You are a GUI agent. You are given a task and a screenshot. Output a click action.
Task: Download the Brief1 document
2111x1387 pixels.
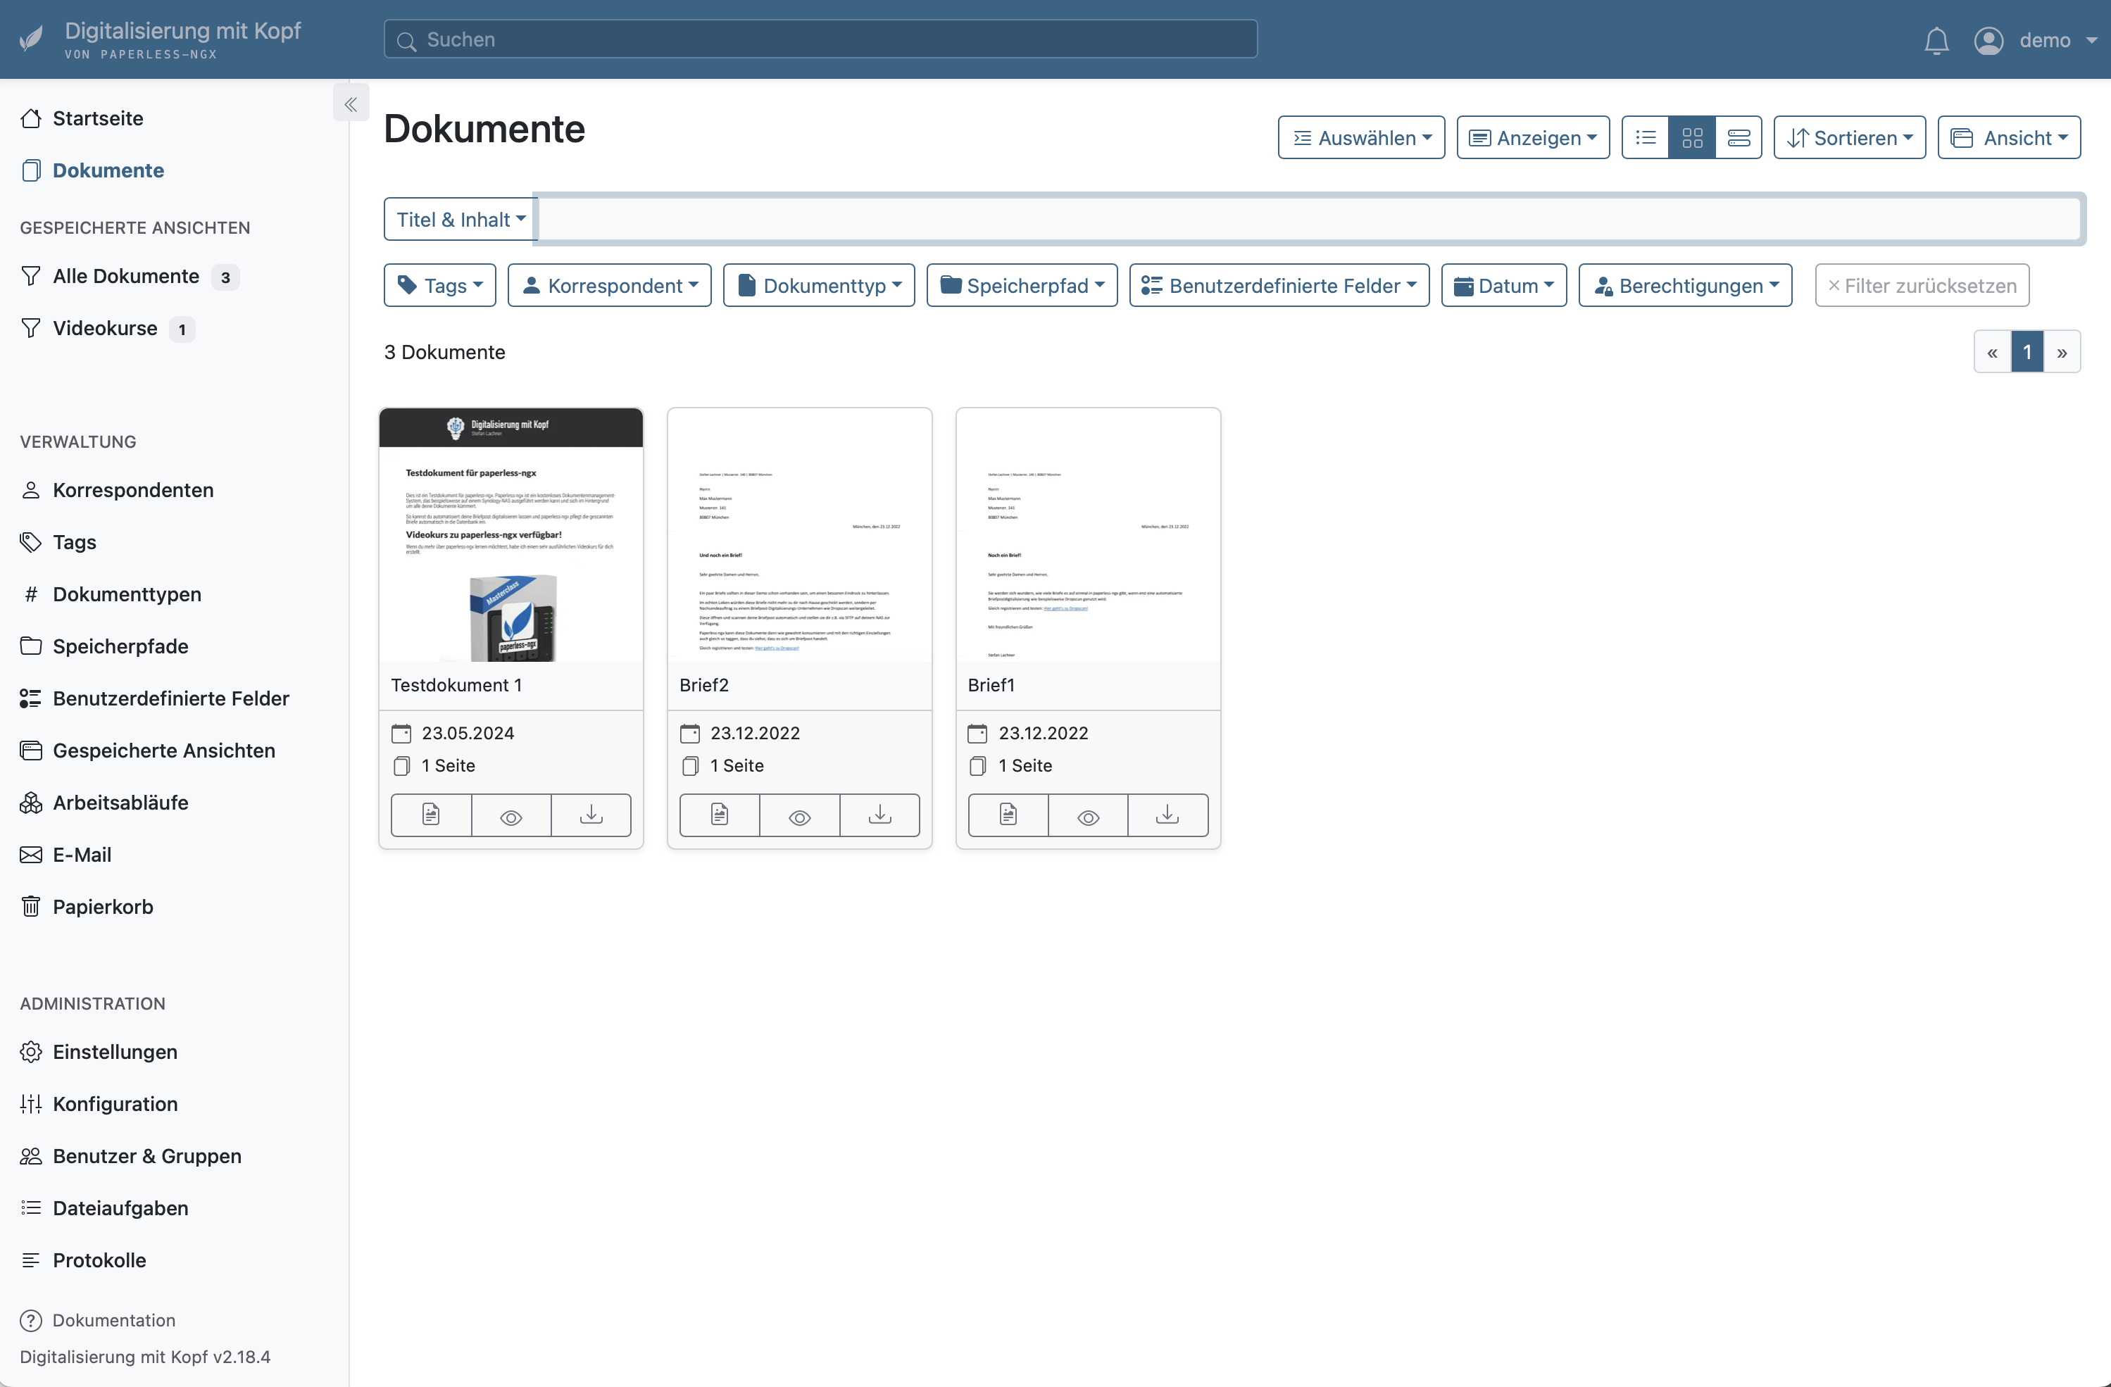coord(1167,815)
